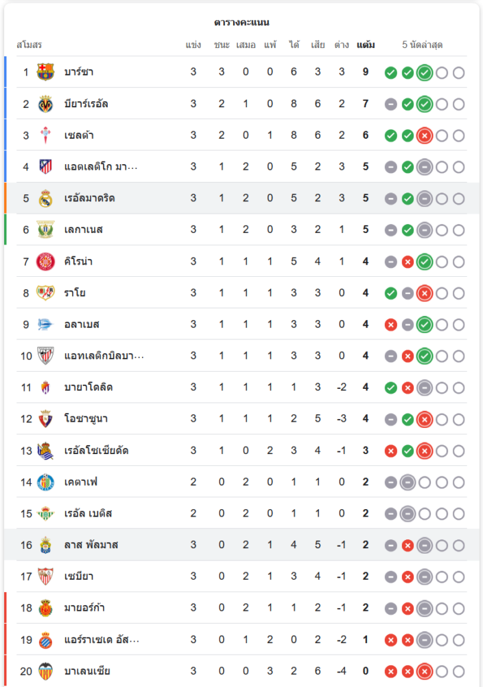This screenshot has width=483, height=687.
Task: Click the เลกาเนส team name
Action: click(x=83, y=229)
